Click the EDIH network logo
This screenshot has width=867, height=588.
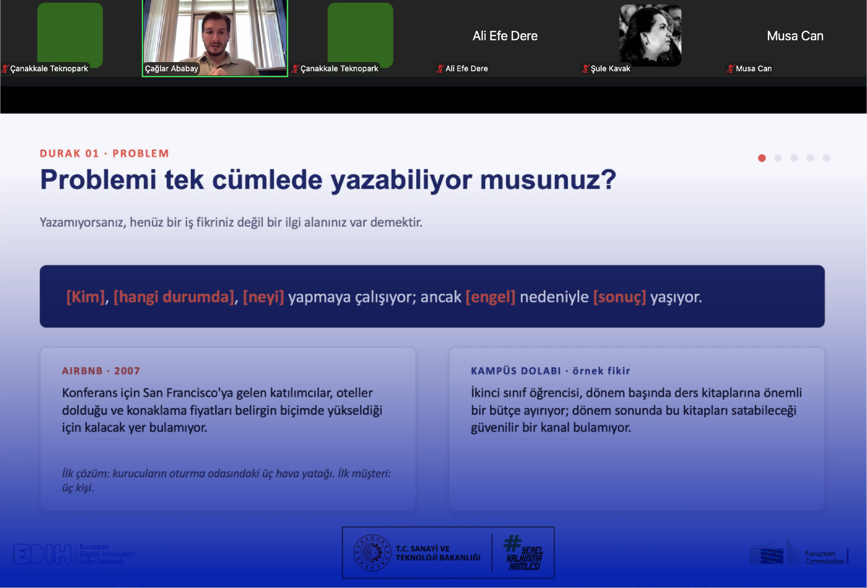pyautogui.click(x=74, y=554)
